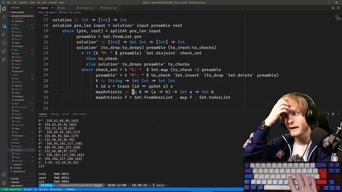Click the mapAntionic definition on line 31
This screenshot has height=192, width=342.
coord(163,97)
